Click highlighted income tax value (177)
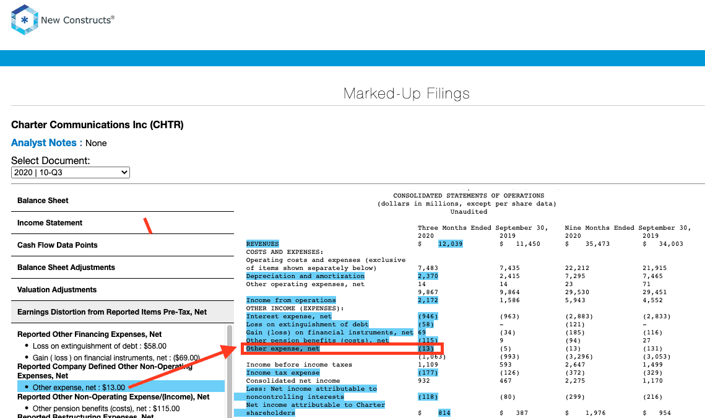705x418 pixels. (428, 373)
